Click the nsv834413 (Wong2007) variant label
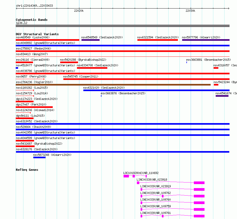 tap(32, 54)
